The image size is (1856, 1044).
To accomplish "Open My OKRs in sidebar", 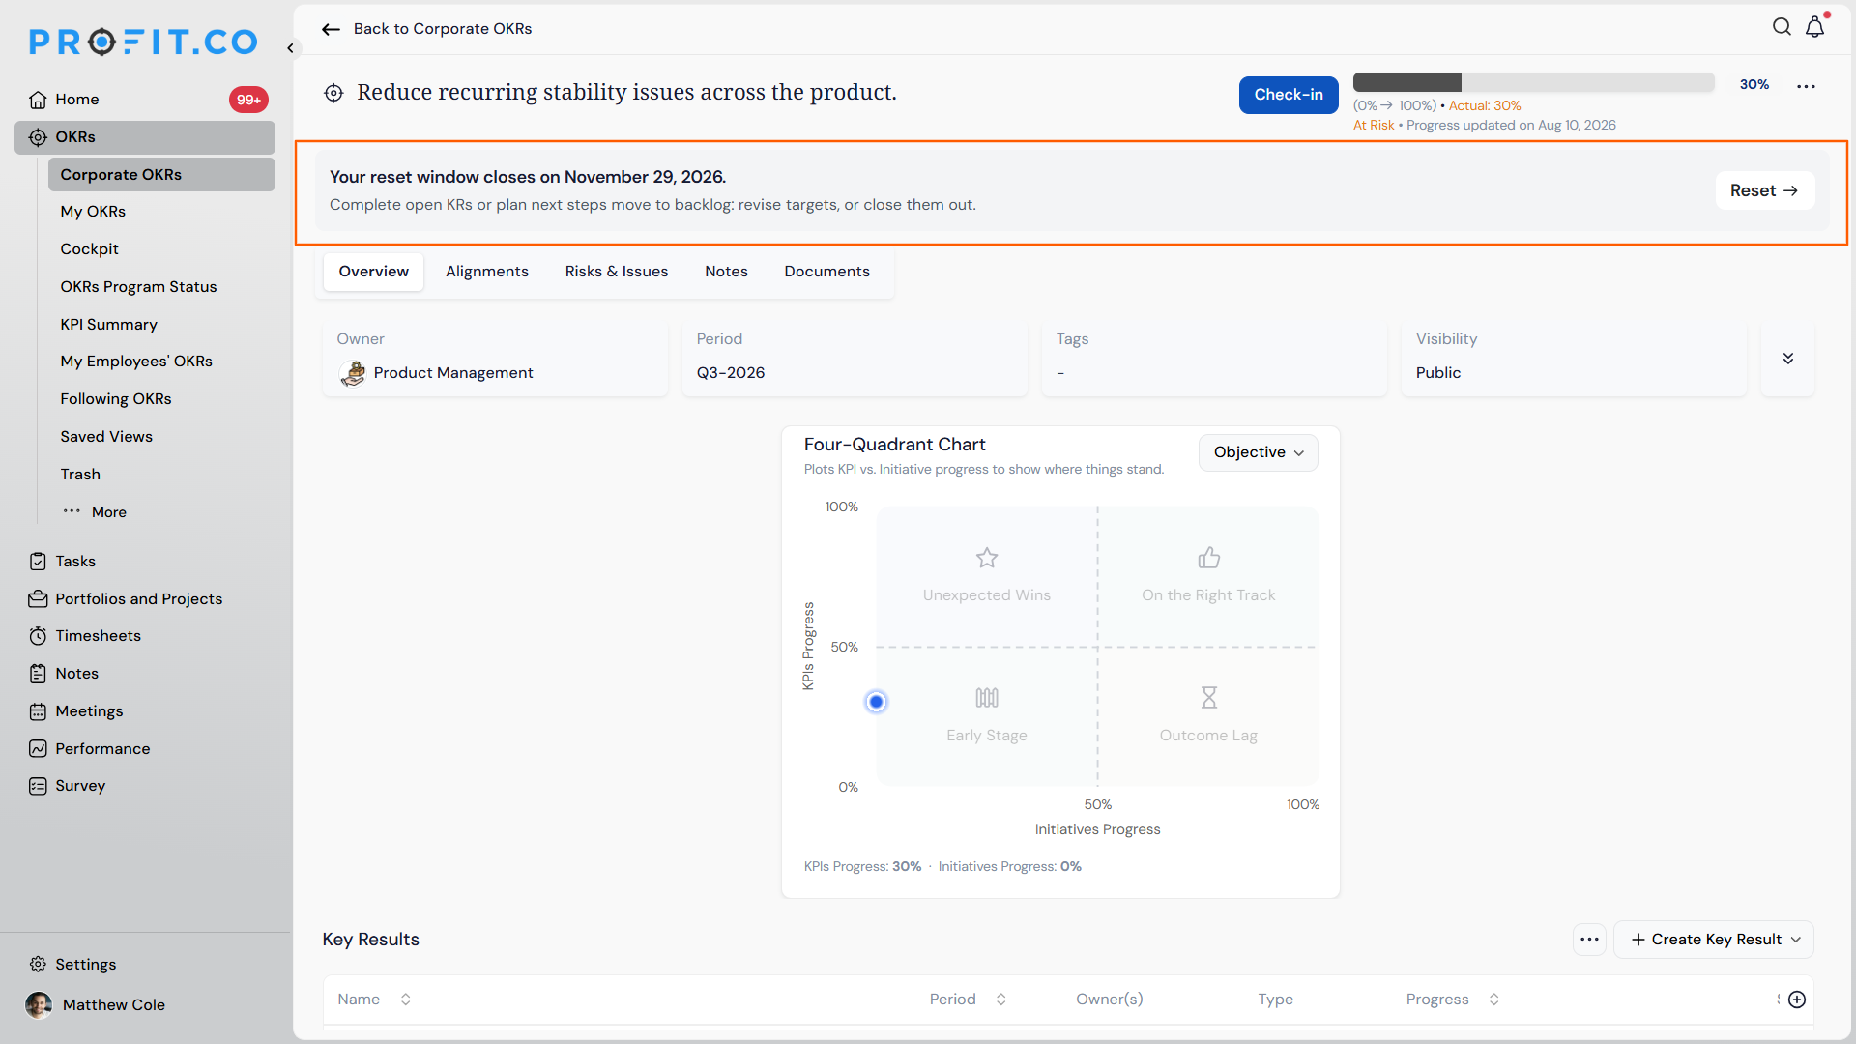I will tap(93, 212).
